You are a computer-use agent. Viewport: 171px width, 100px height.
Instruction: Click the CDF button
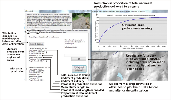(x=79, y=59)
